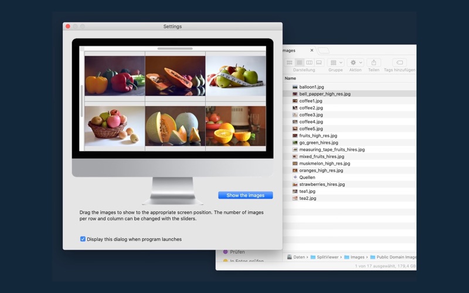The height and width of the screenshot is (293, 469).
Task: Switch Finder to column view
Action: click(x=310, y=63)
